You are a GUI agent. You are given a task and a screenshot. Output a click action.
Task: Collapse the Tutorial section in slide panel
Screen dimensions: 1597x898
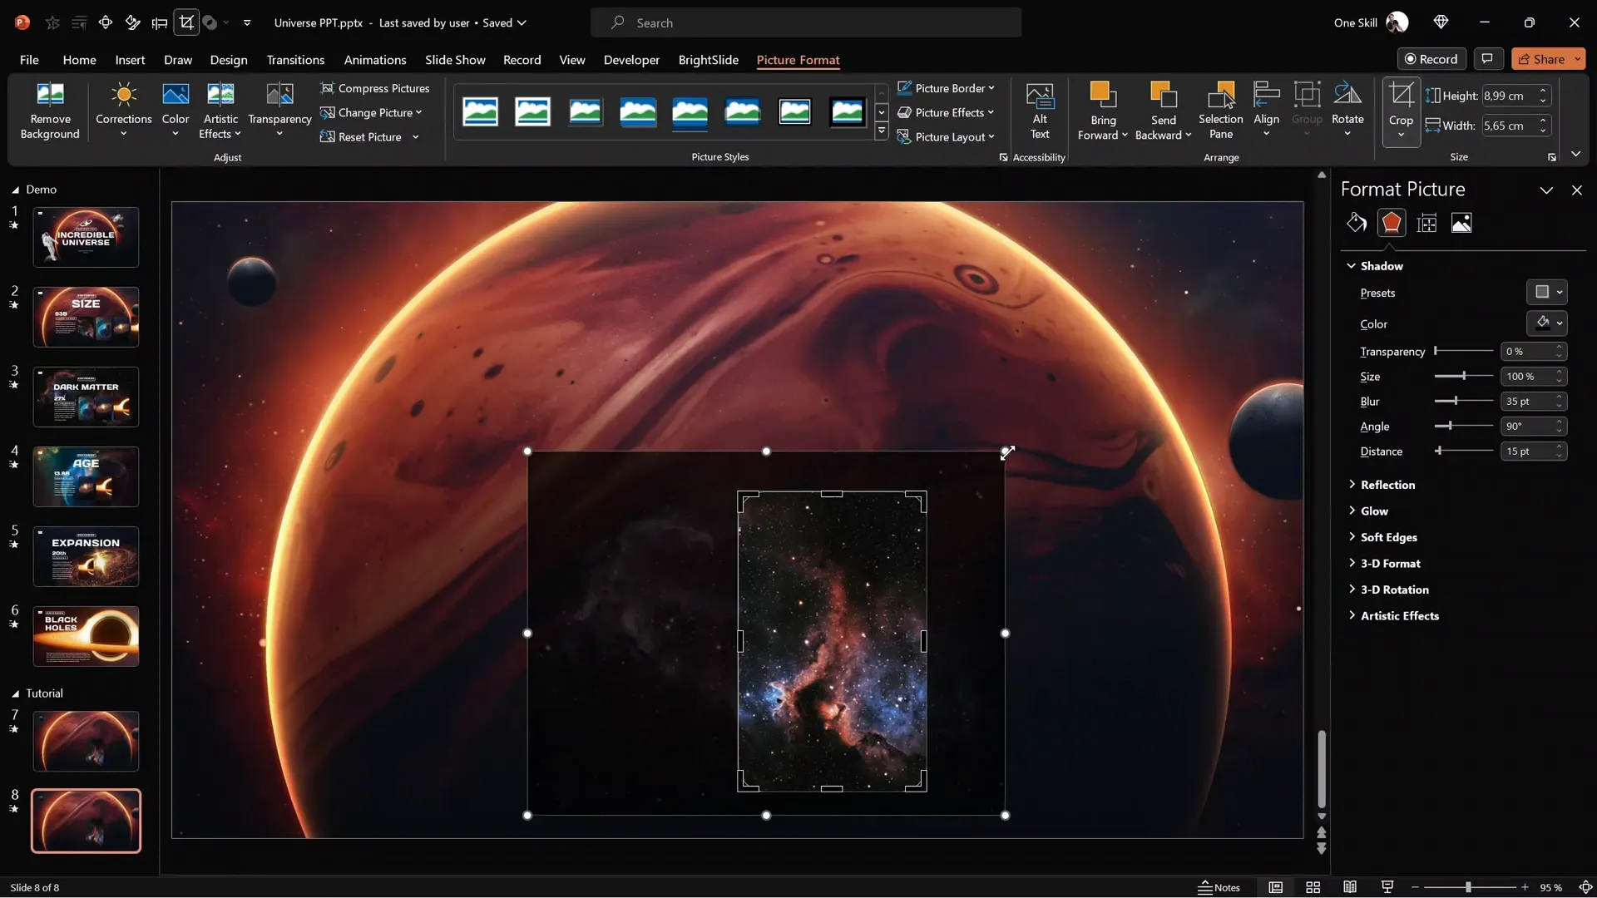point(15,693)
